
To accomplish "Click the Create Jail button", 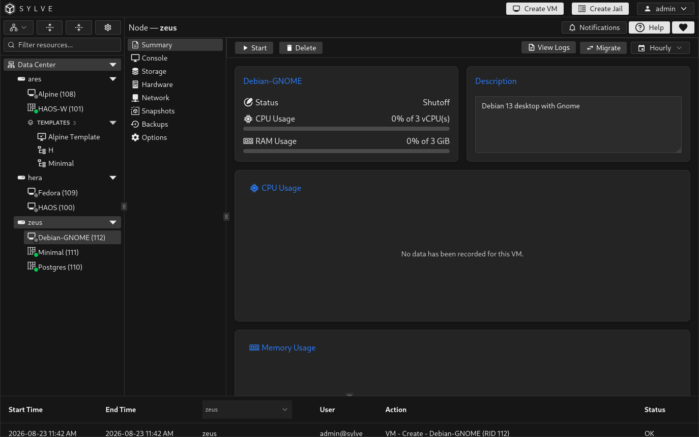I will click(x=600, y=9).
